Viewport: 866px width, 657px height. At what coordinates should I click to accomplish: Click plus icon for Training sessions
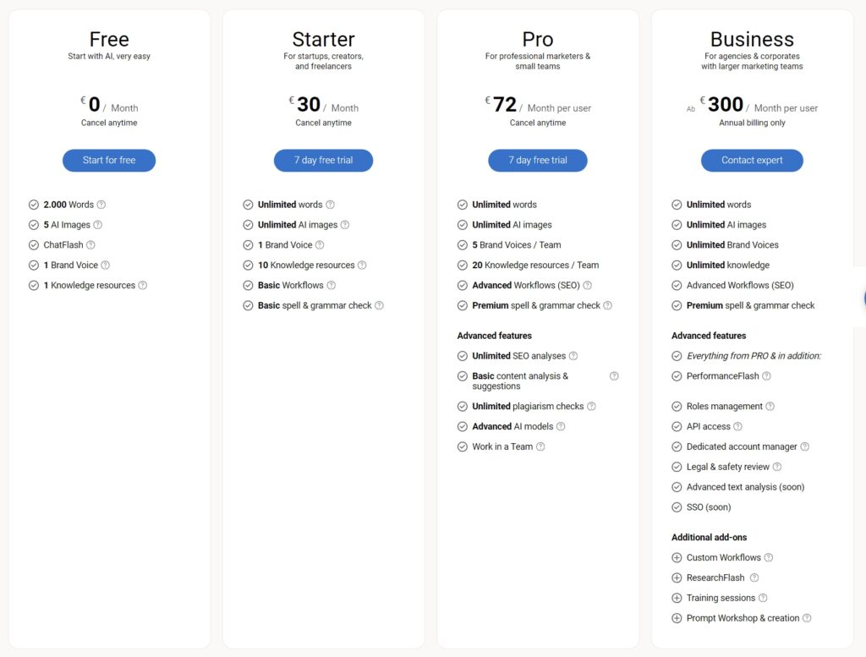(x=677, y=598)
